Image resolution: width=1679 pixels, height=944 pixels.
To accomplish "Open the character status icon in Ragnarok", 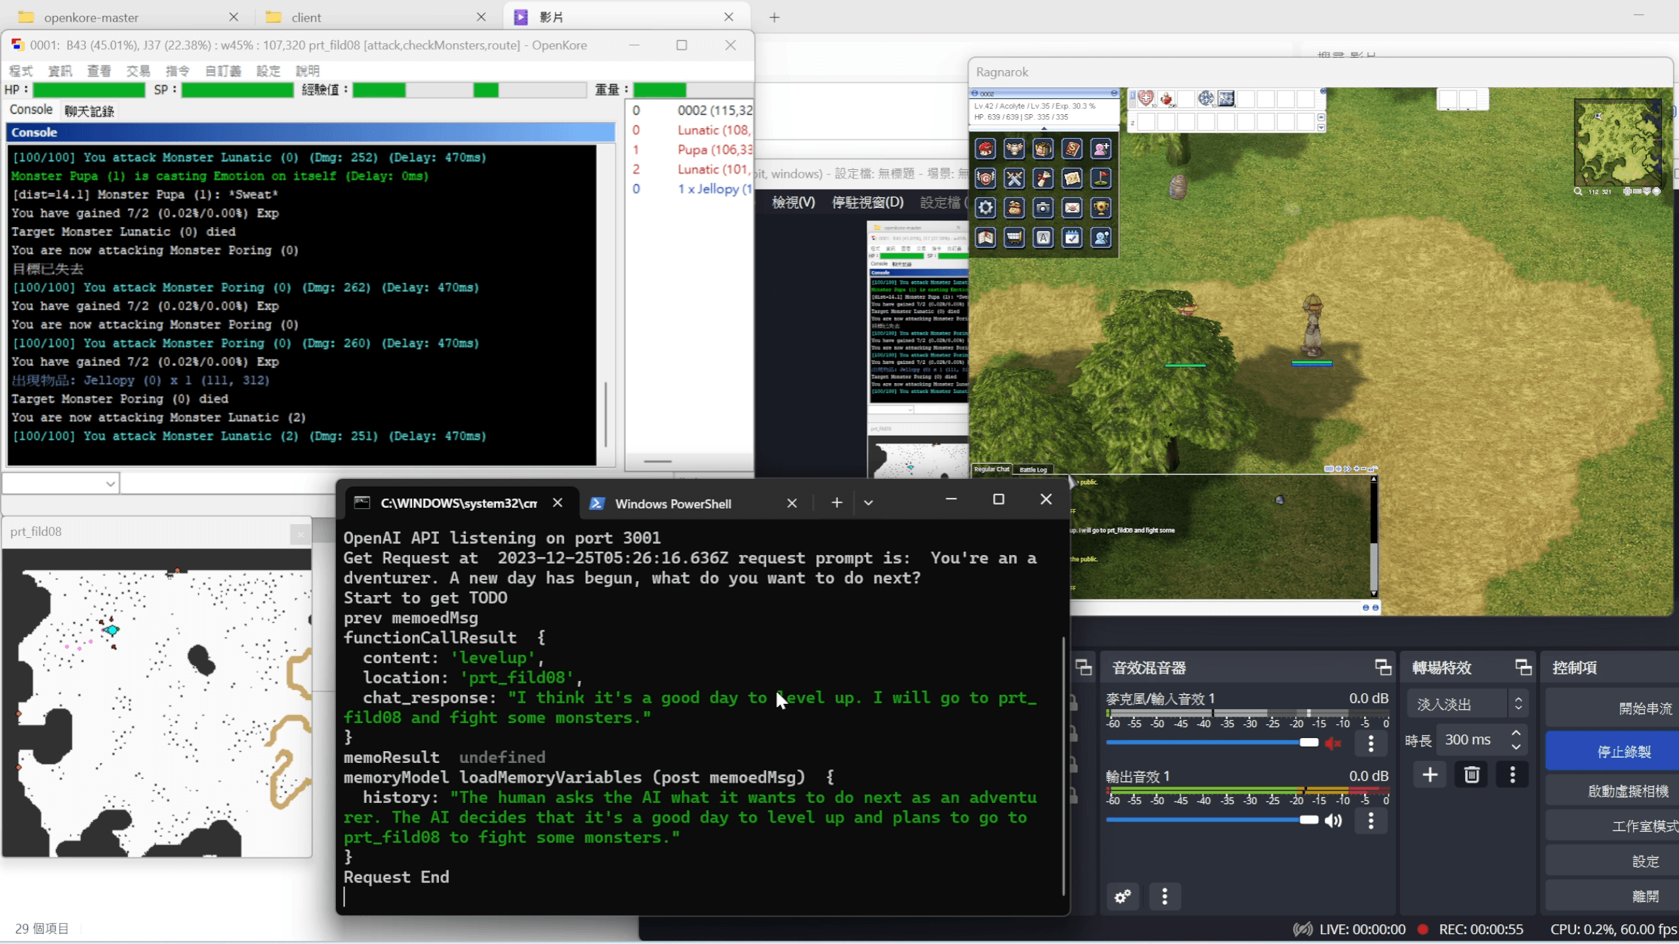I will click(985, 150).
